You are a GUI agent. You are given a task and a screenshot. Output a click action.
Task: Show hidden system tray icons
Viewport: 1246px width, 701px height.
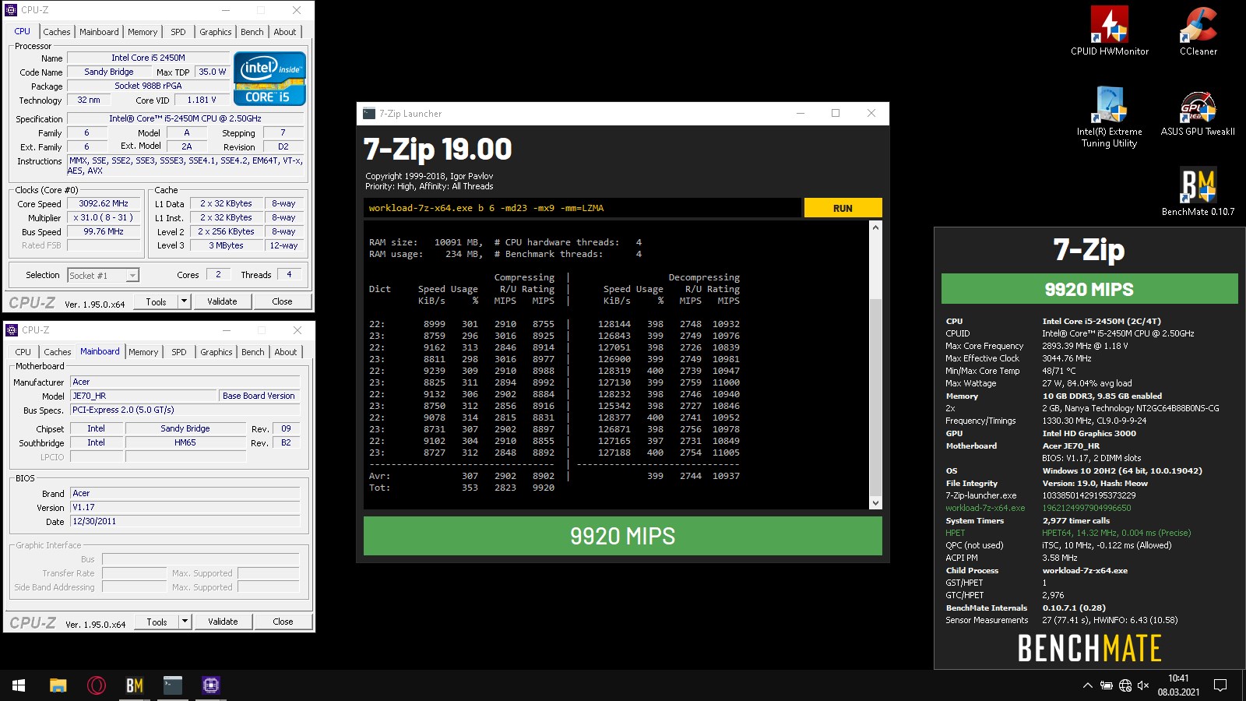1087,685
